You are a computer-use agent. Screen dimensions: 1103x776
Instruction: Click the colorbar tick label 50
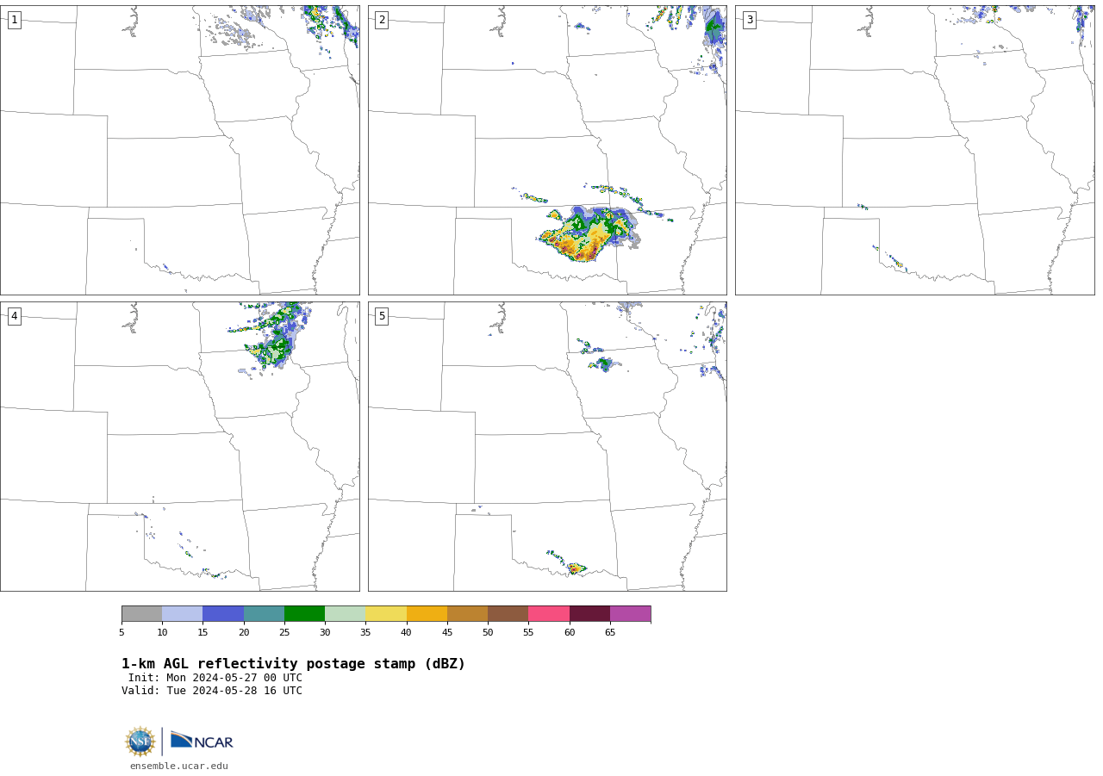(488, 633)
